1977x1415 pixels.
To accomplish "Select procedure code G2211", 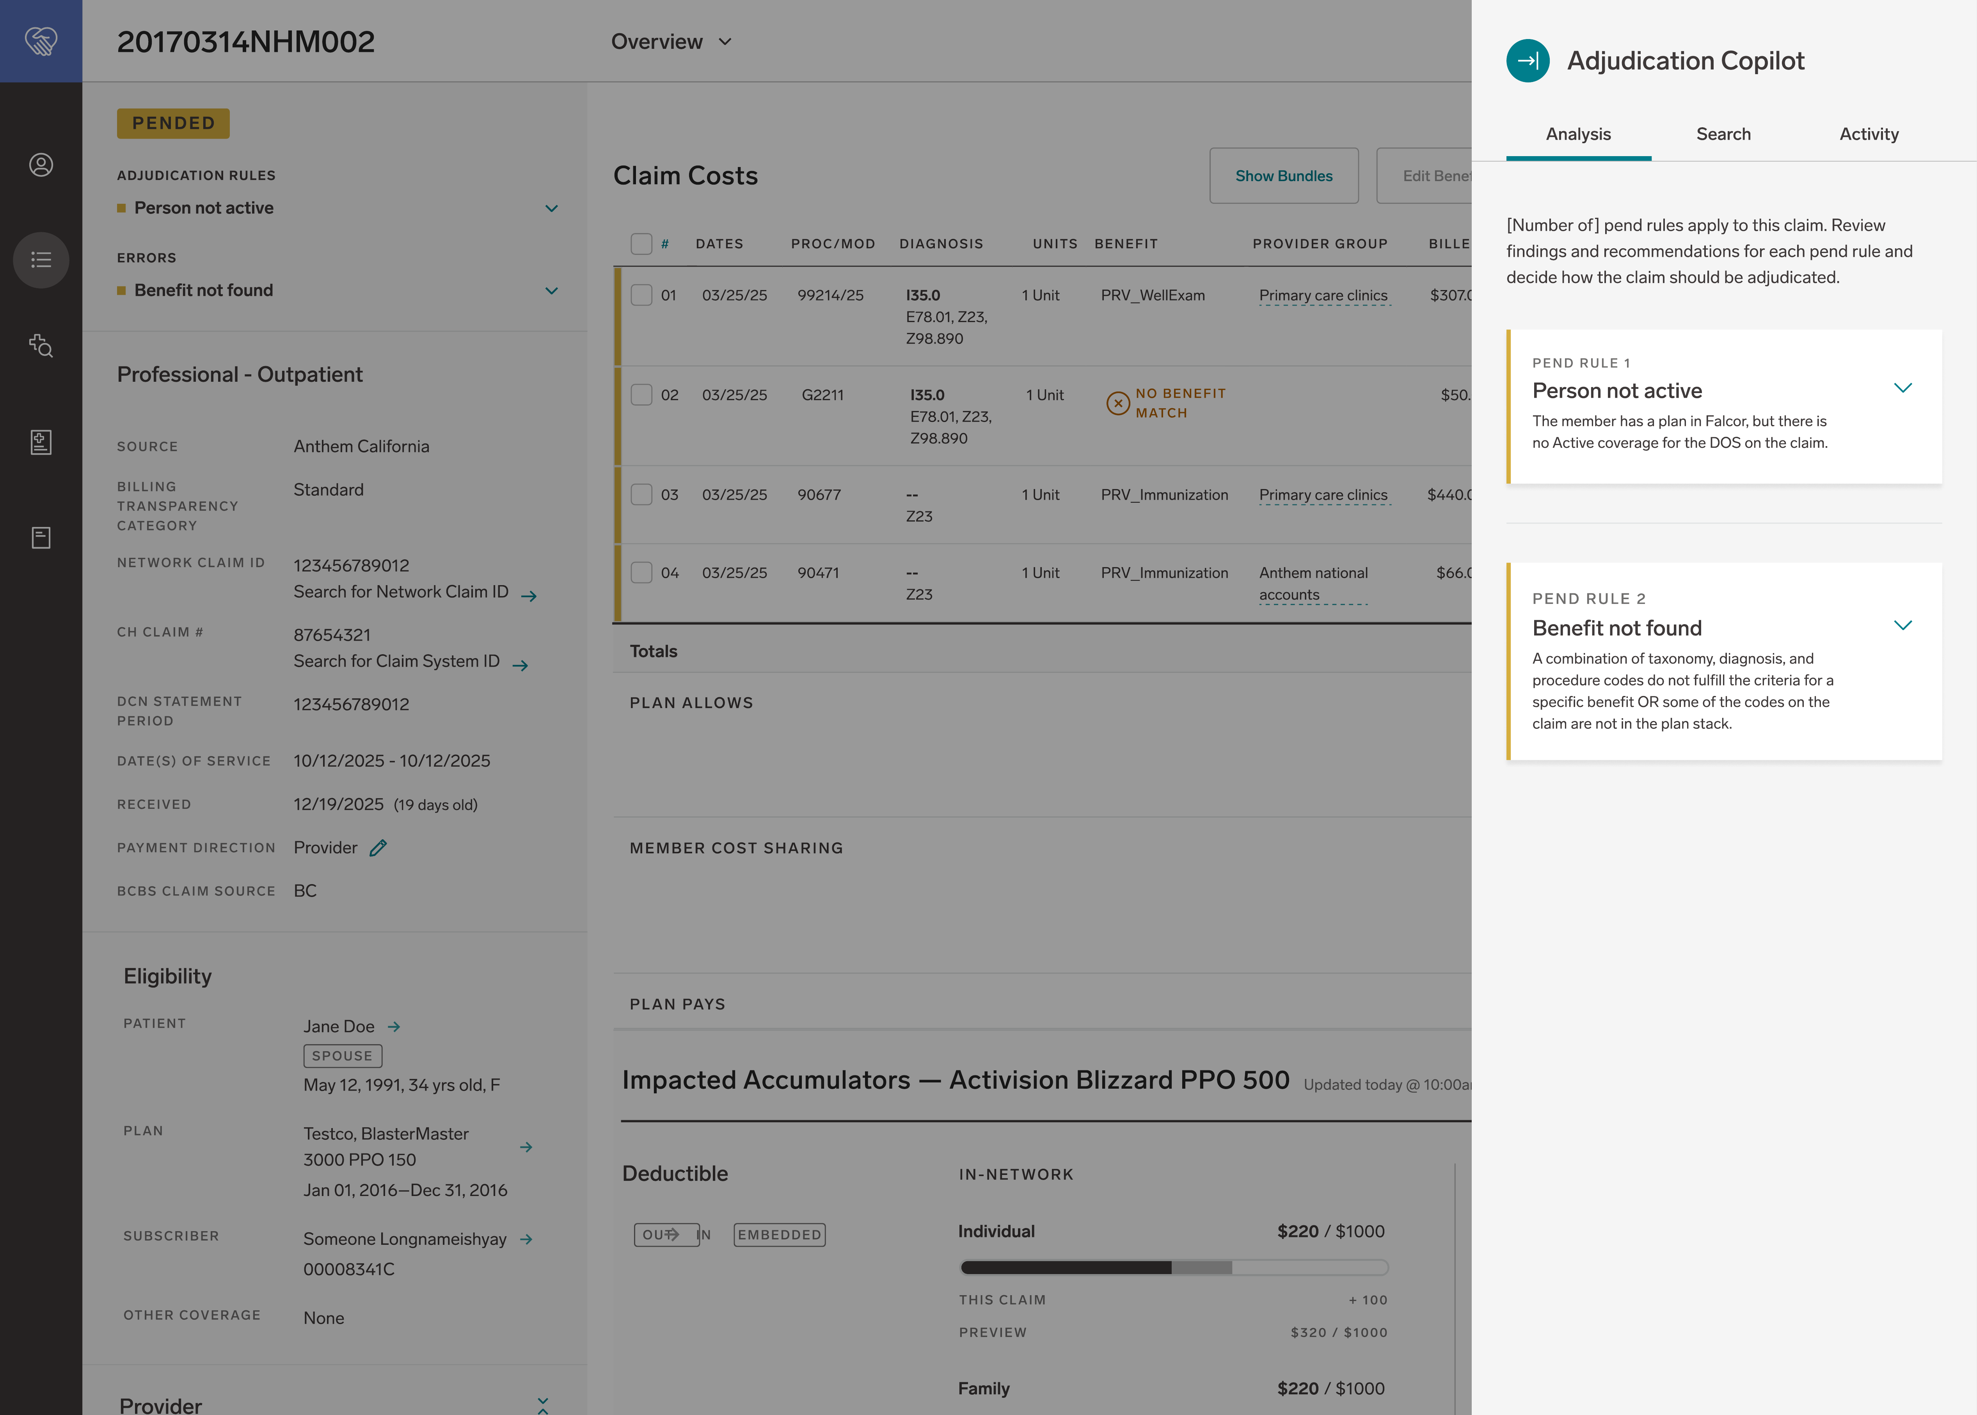I will pyautogui.click(x=822, y=395).
